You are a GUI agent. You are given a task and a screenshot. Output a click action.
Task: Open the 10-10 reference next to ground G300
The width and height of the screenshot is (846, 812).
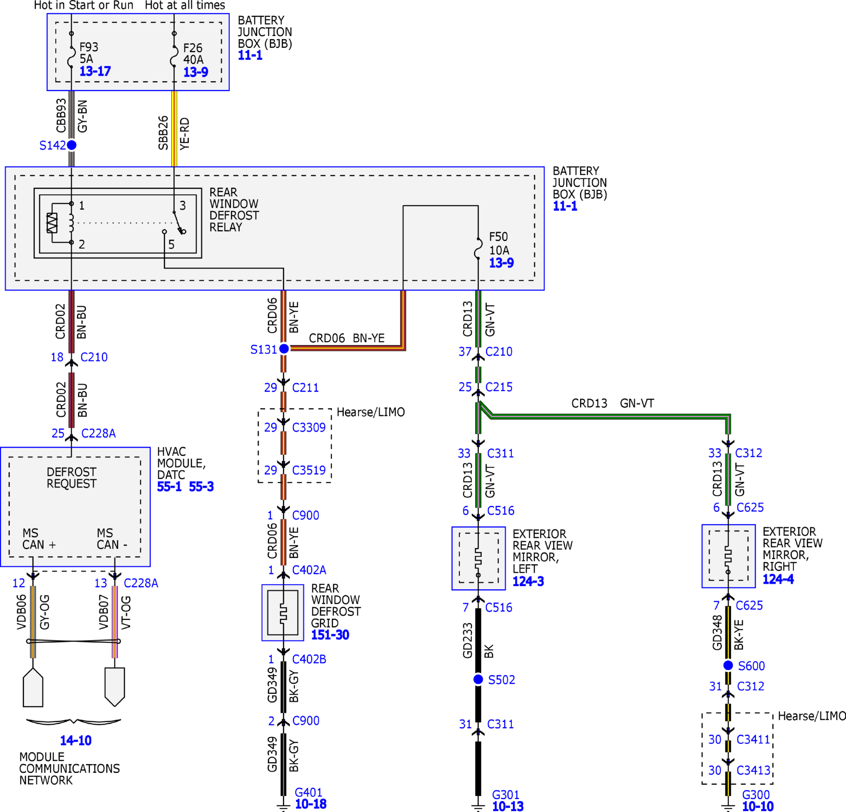(x=757, y=806)
